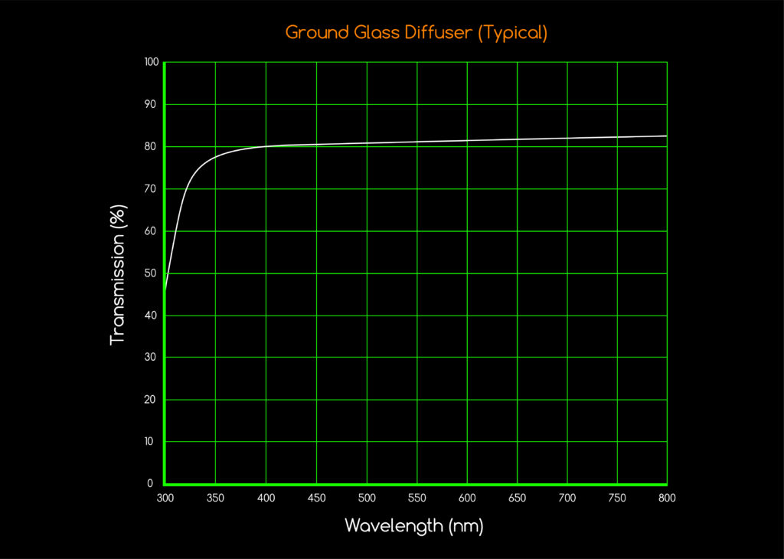Select the 600 tick label on the Wavelength axis
Viewport: 784px width, 559px height.
tap(466, 499)
